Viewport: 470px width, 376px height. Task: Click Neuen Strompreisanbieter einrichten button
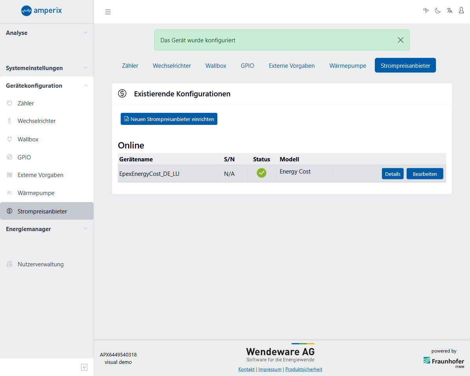click(x=169, y=119)
